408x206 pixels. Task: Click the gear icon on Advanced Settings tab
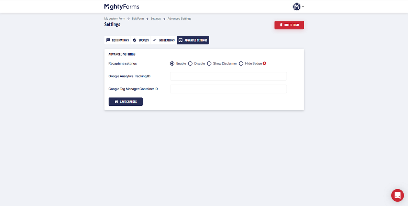click(x=180, y=40)
